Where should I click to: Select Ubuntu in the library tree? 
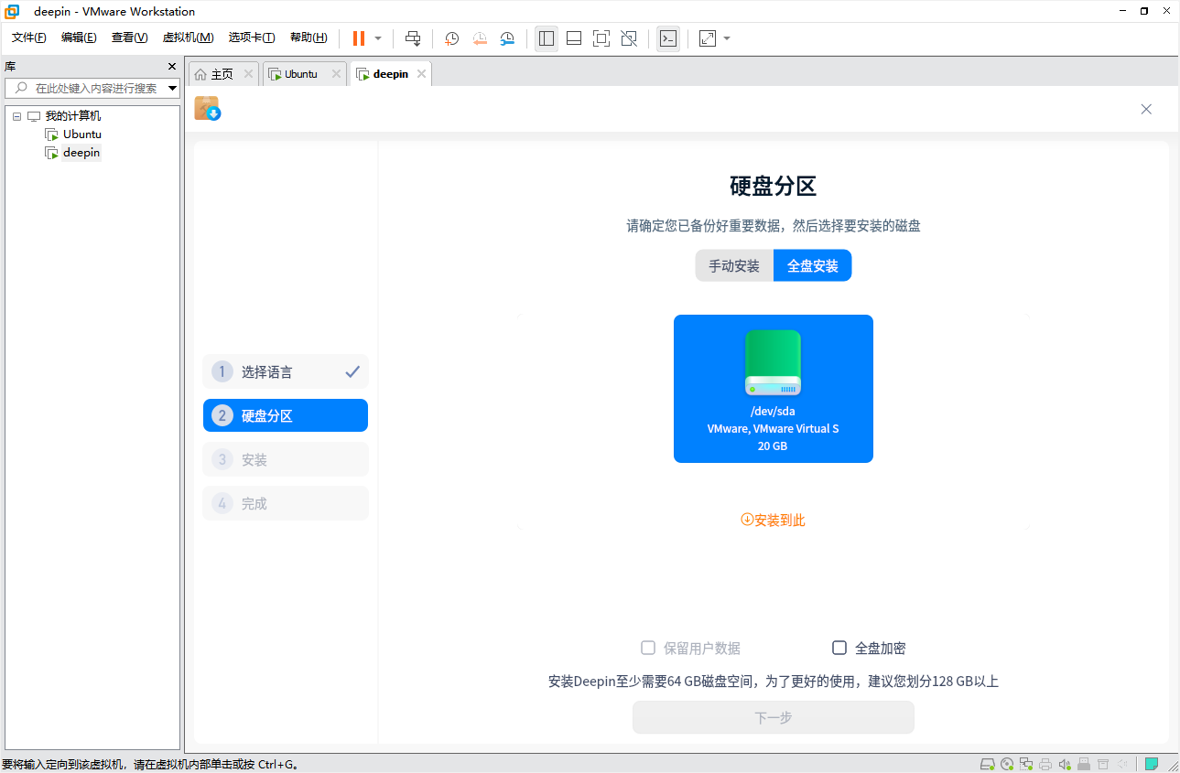point(81,134)
